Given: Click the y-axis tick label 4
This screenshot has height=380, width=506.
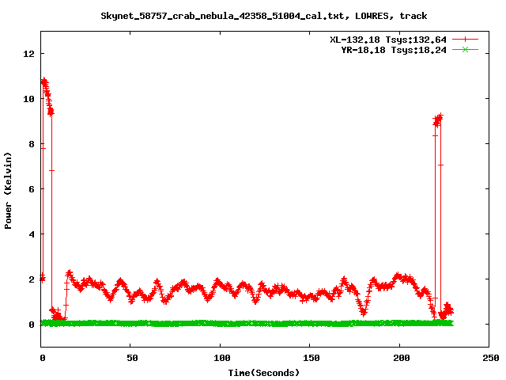Looking at the screenshot, I should (32, 234).
